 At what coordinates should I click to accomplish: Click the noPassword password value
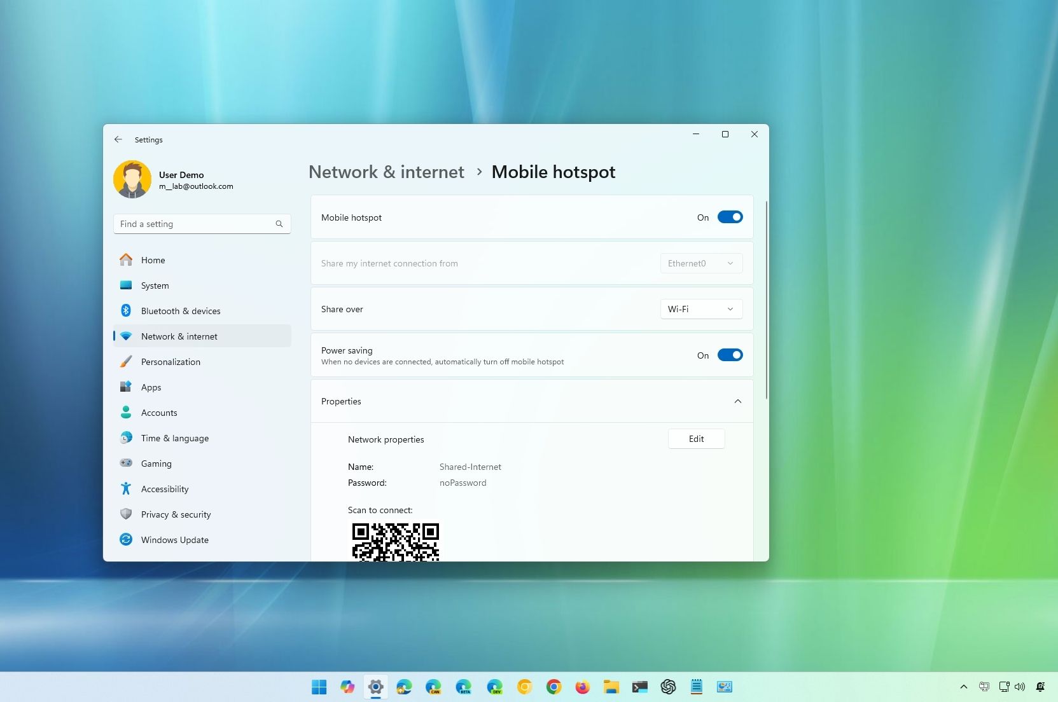pos(463,483)
